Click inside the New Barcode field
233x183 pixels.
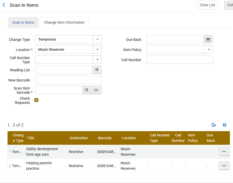[68, 80]
